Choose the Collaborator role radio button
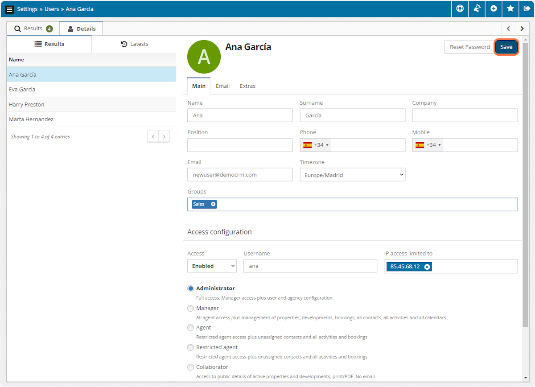 pyautogui.click(x=191, y=367)
